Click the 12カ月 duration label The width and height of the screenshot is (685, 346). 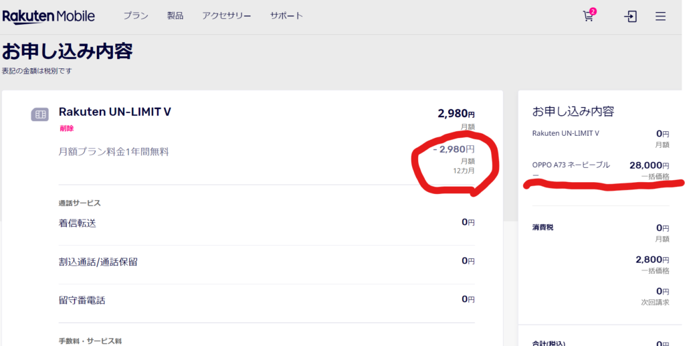464,171
